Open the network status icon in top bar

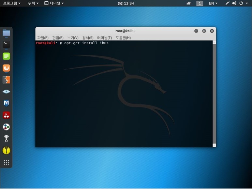pyautogui.click(x=227, y=3)
